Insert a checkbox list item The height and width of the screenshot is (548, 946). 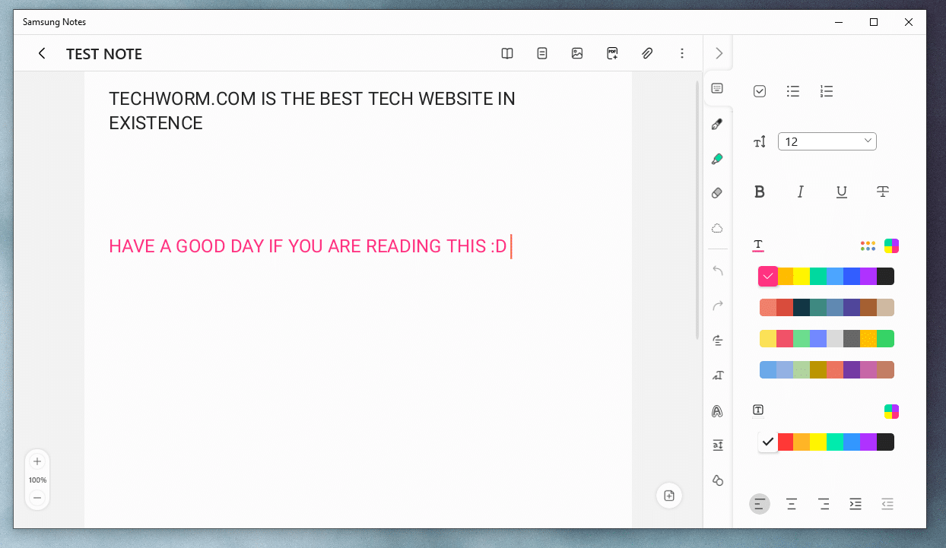[x=760, y=91]
